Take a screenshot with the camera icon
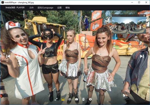Image resolution: width=150 pixels, height=105 pixels. (77, 99)
